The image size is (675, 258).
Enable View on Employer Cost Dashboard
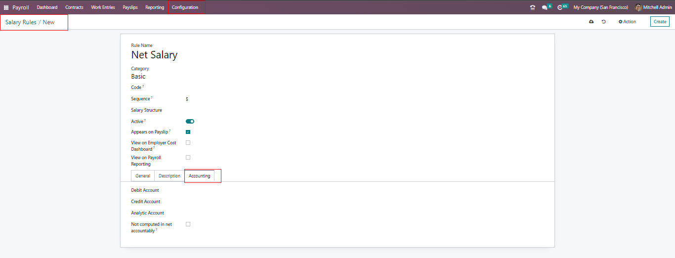coord(188,143)
